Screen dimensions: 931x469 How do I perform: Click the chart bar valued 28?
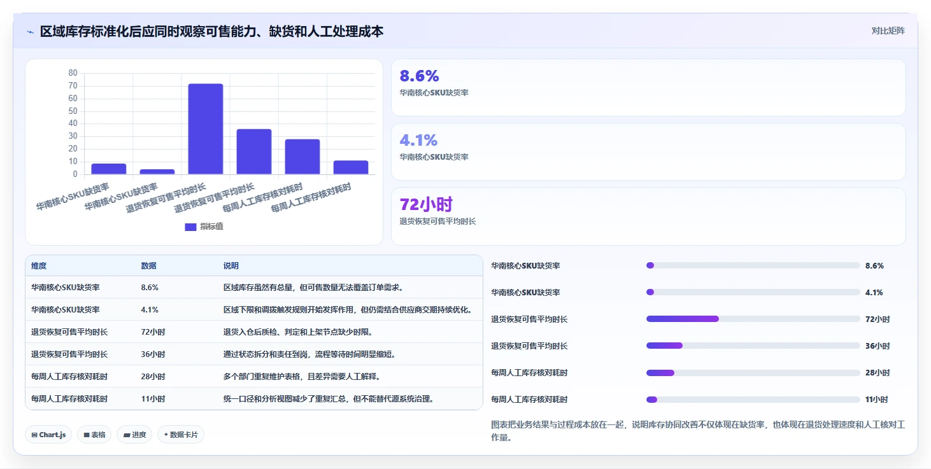(x=302, y=157)
